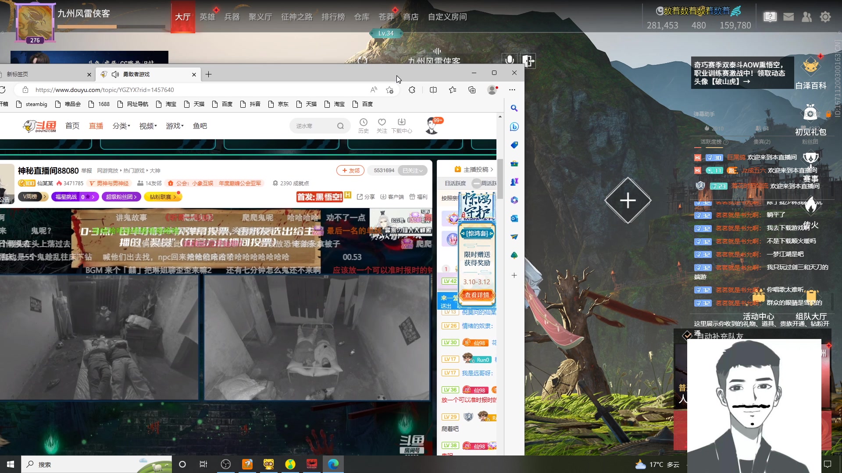
Task: Switch to 兵器 tab in game
Action: (232, 17)
